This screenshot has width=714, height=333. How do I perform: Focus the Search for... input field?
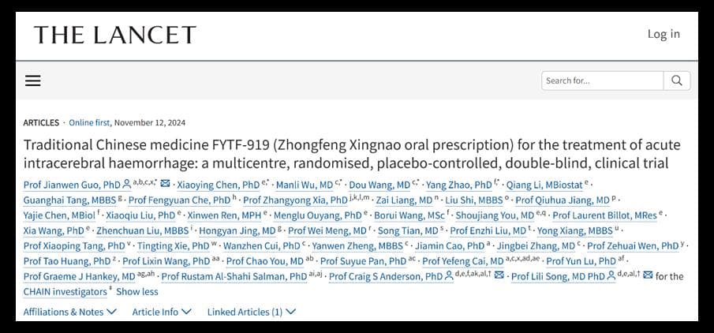pos(602,80)
